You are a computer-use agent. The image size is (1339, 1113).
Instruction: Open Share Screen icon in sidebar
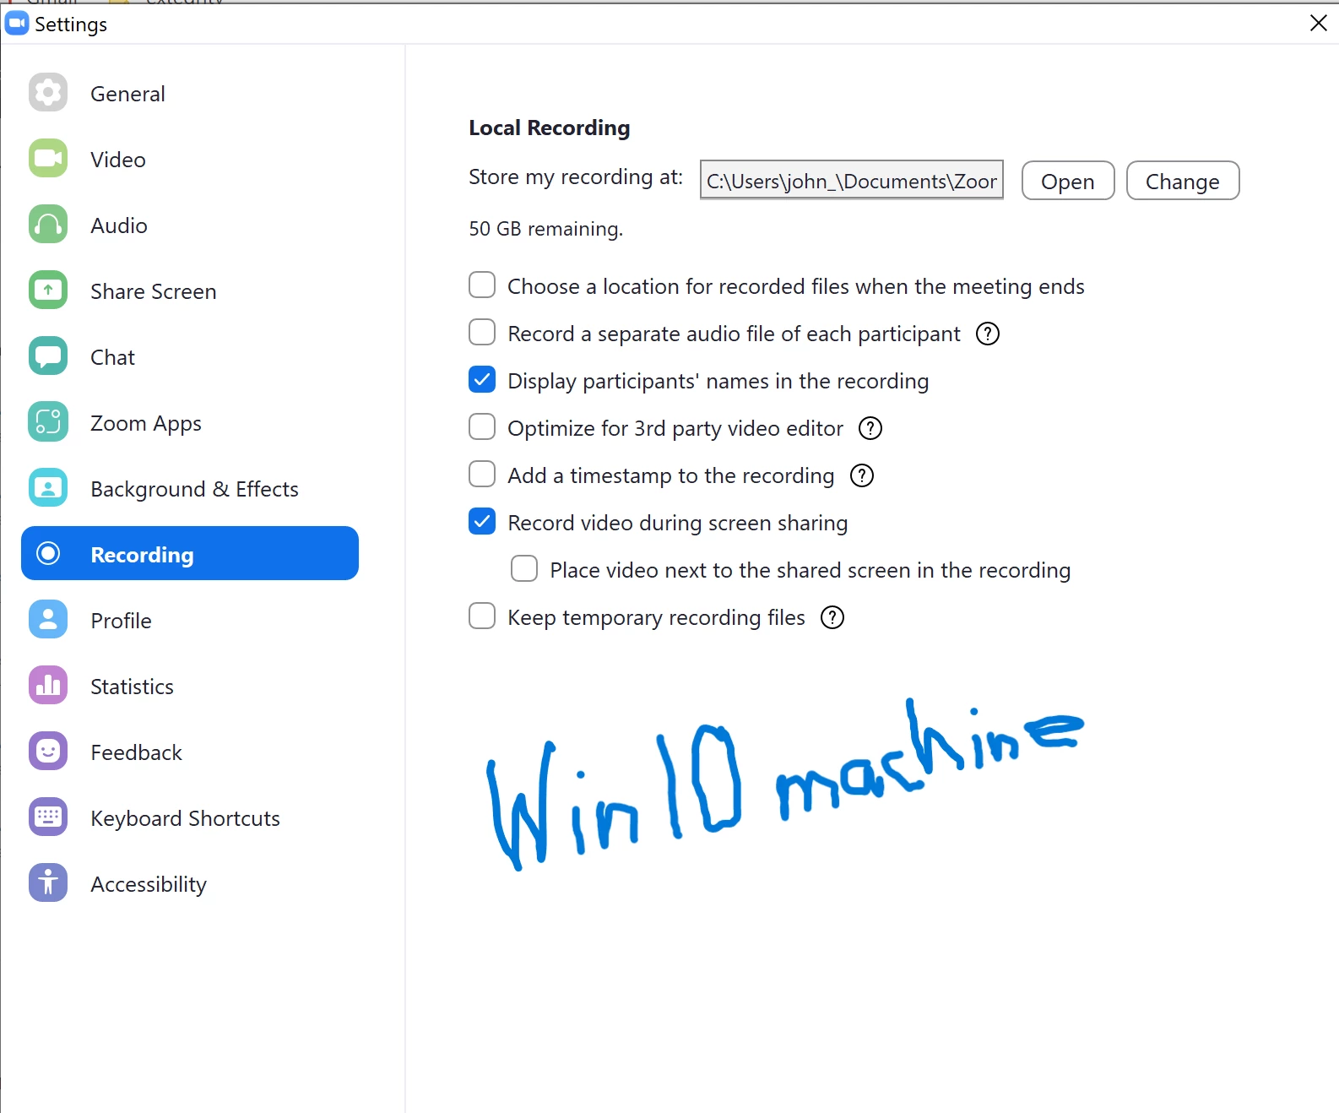pos(48,290)
